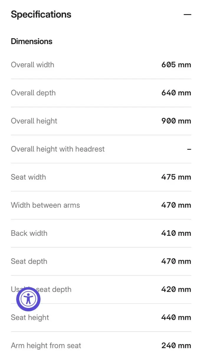
Task: Select the 900 mm value
Action: tap(176, 121)
